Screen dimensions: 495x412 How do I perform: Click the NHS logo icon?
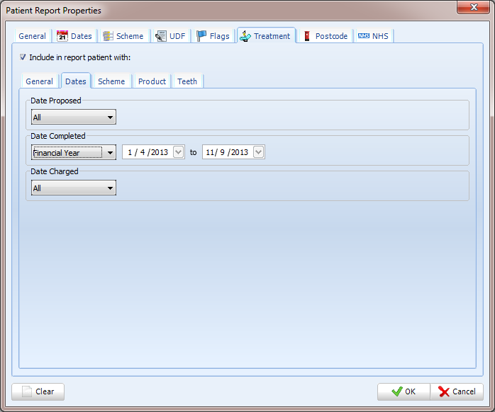(364, 36)
